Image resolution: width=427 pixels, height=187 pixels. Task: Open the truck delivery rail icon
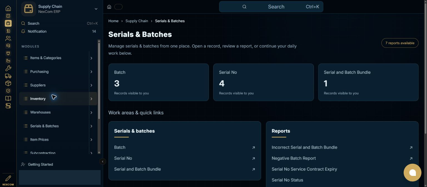(8, 76)
